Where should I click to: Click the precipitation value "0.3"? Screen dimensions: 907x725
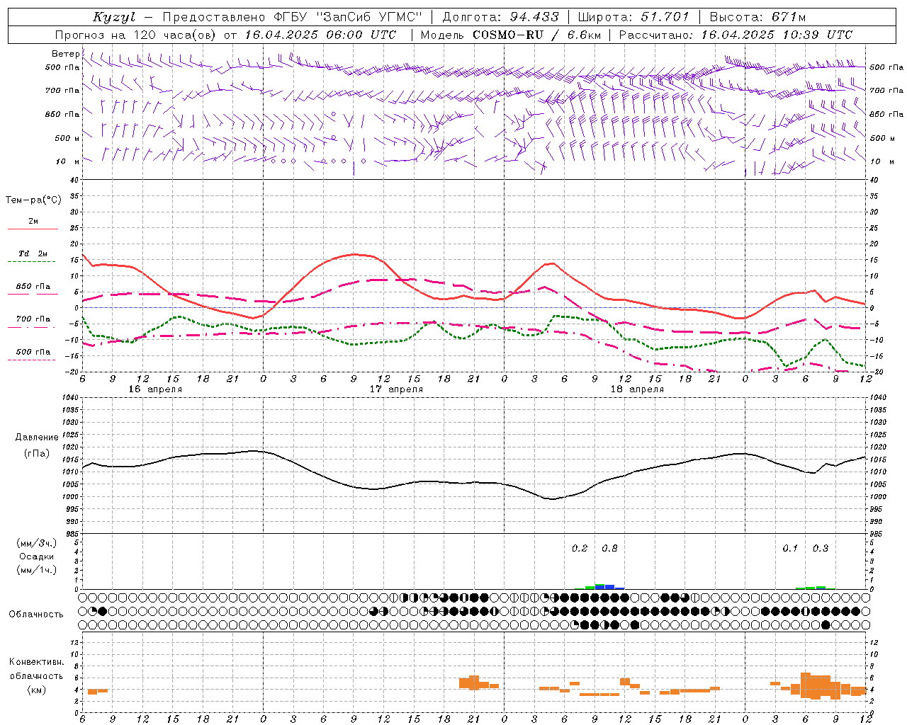821,548
